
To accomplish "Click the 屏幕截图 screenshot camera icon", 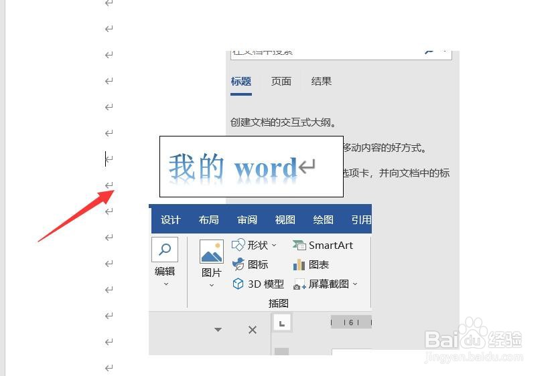I will pos(299,284).
